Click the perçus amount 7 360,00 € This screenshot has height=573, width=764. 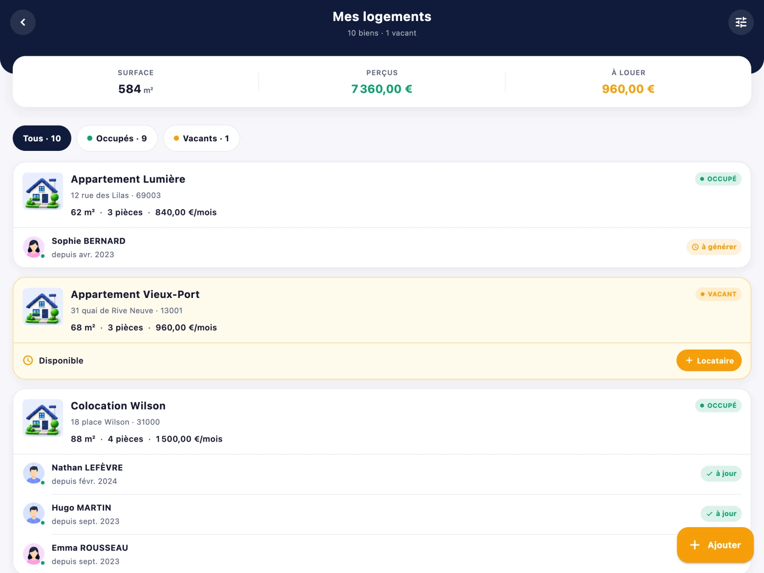382,89
